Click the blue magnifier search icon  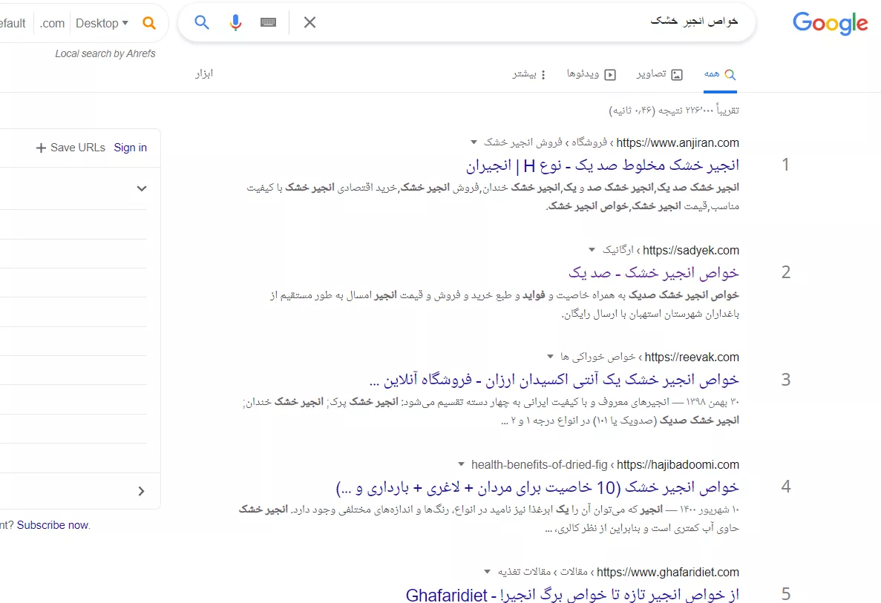[202, 22]
